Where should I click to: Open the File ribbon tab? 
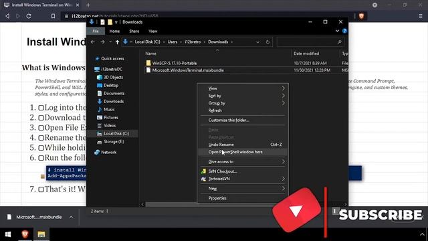96,31
